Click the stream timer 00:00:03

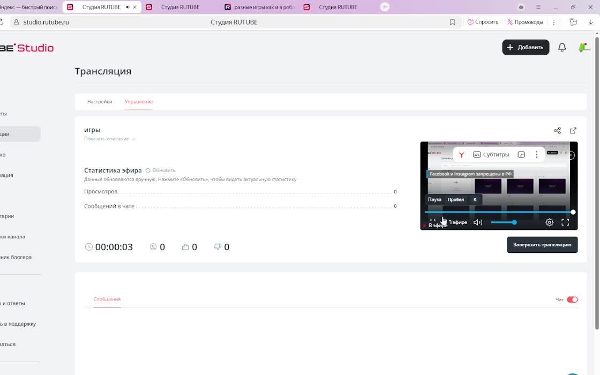point(114,247)
